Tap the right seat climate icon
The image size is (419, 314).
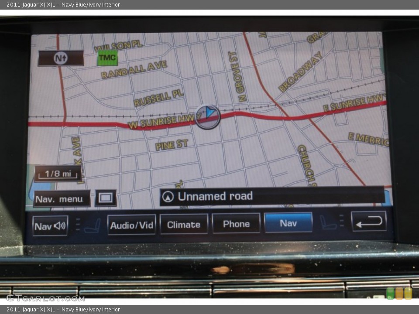click(x=328, y=222)
